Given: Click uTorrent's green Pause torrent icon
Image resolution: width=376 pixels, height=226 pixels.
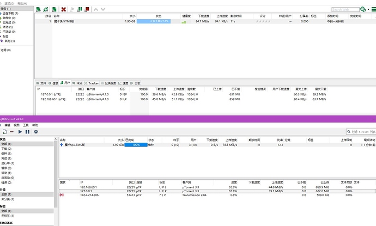Looking at the screenshot, I should pos(80,9).
